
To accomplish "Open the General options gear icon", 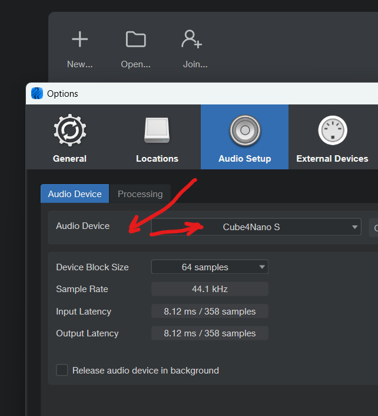I will click(70, 130).
